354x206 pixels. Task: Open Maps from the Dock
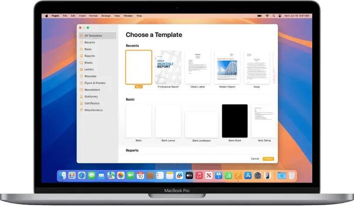(111, 175)
